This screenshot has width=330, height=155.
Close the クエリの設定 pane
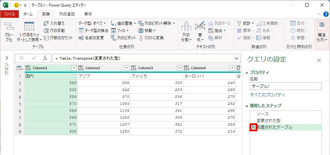[319, 60]
